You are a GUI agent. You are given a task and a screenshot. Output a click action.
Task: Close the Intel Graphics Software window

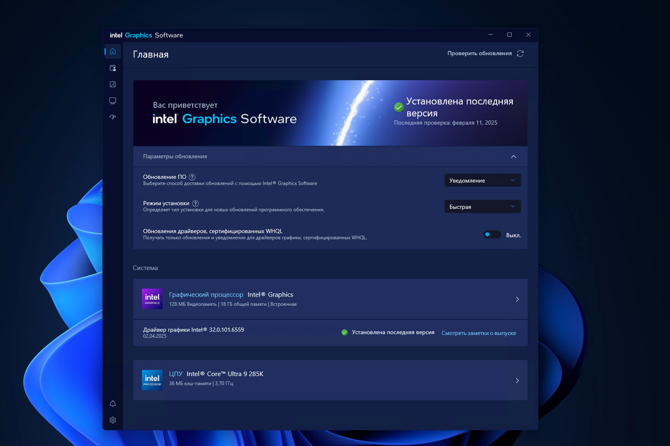528,35
